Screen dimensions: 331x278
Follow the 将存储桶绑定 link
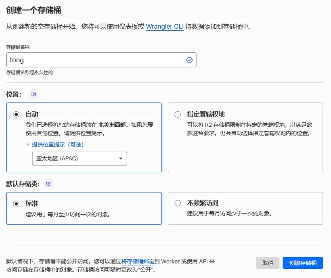coord(138,261)
